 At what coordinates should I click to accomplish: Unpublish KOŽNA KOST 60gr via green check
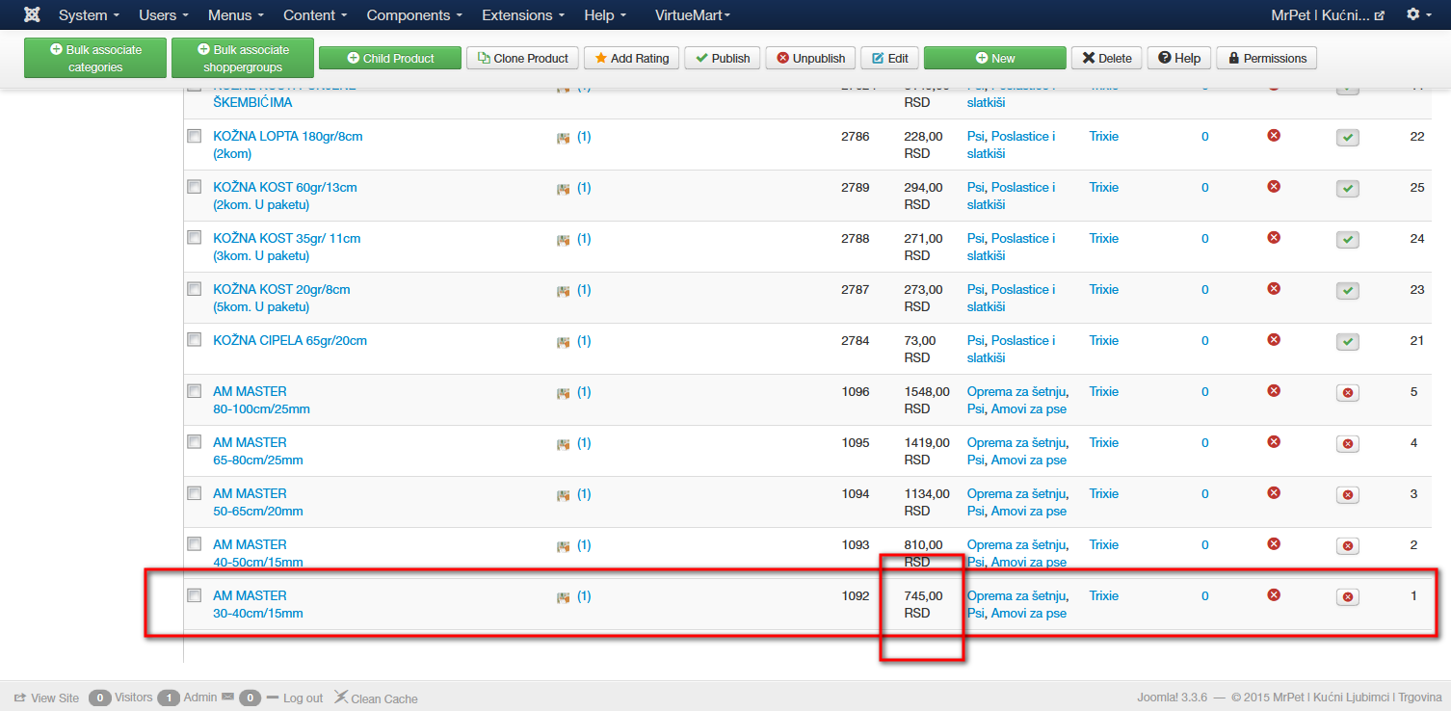[x=1348, y=188]
